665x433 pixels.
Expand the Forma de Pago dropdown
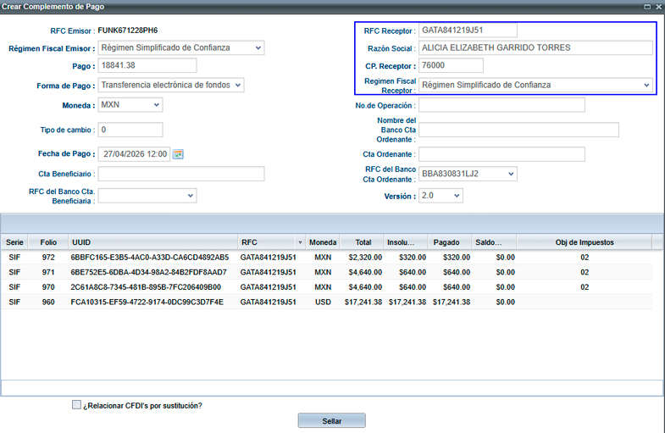(237, 85)
